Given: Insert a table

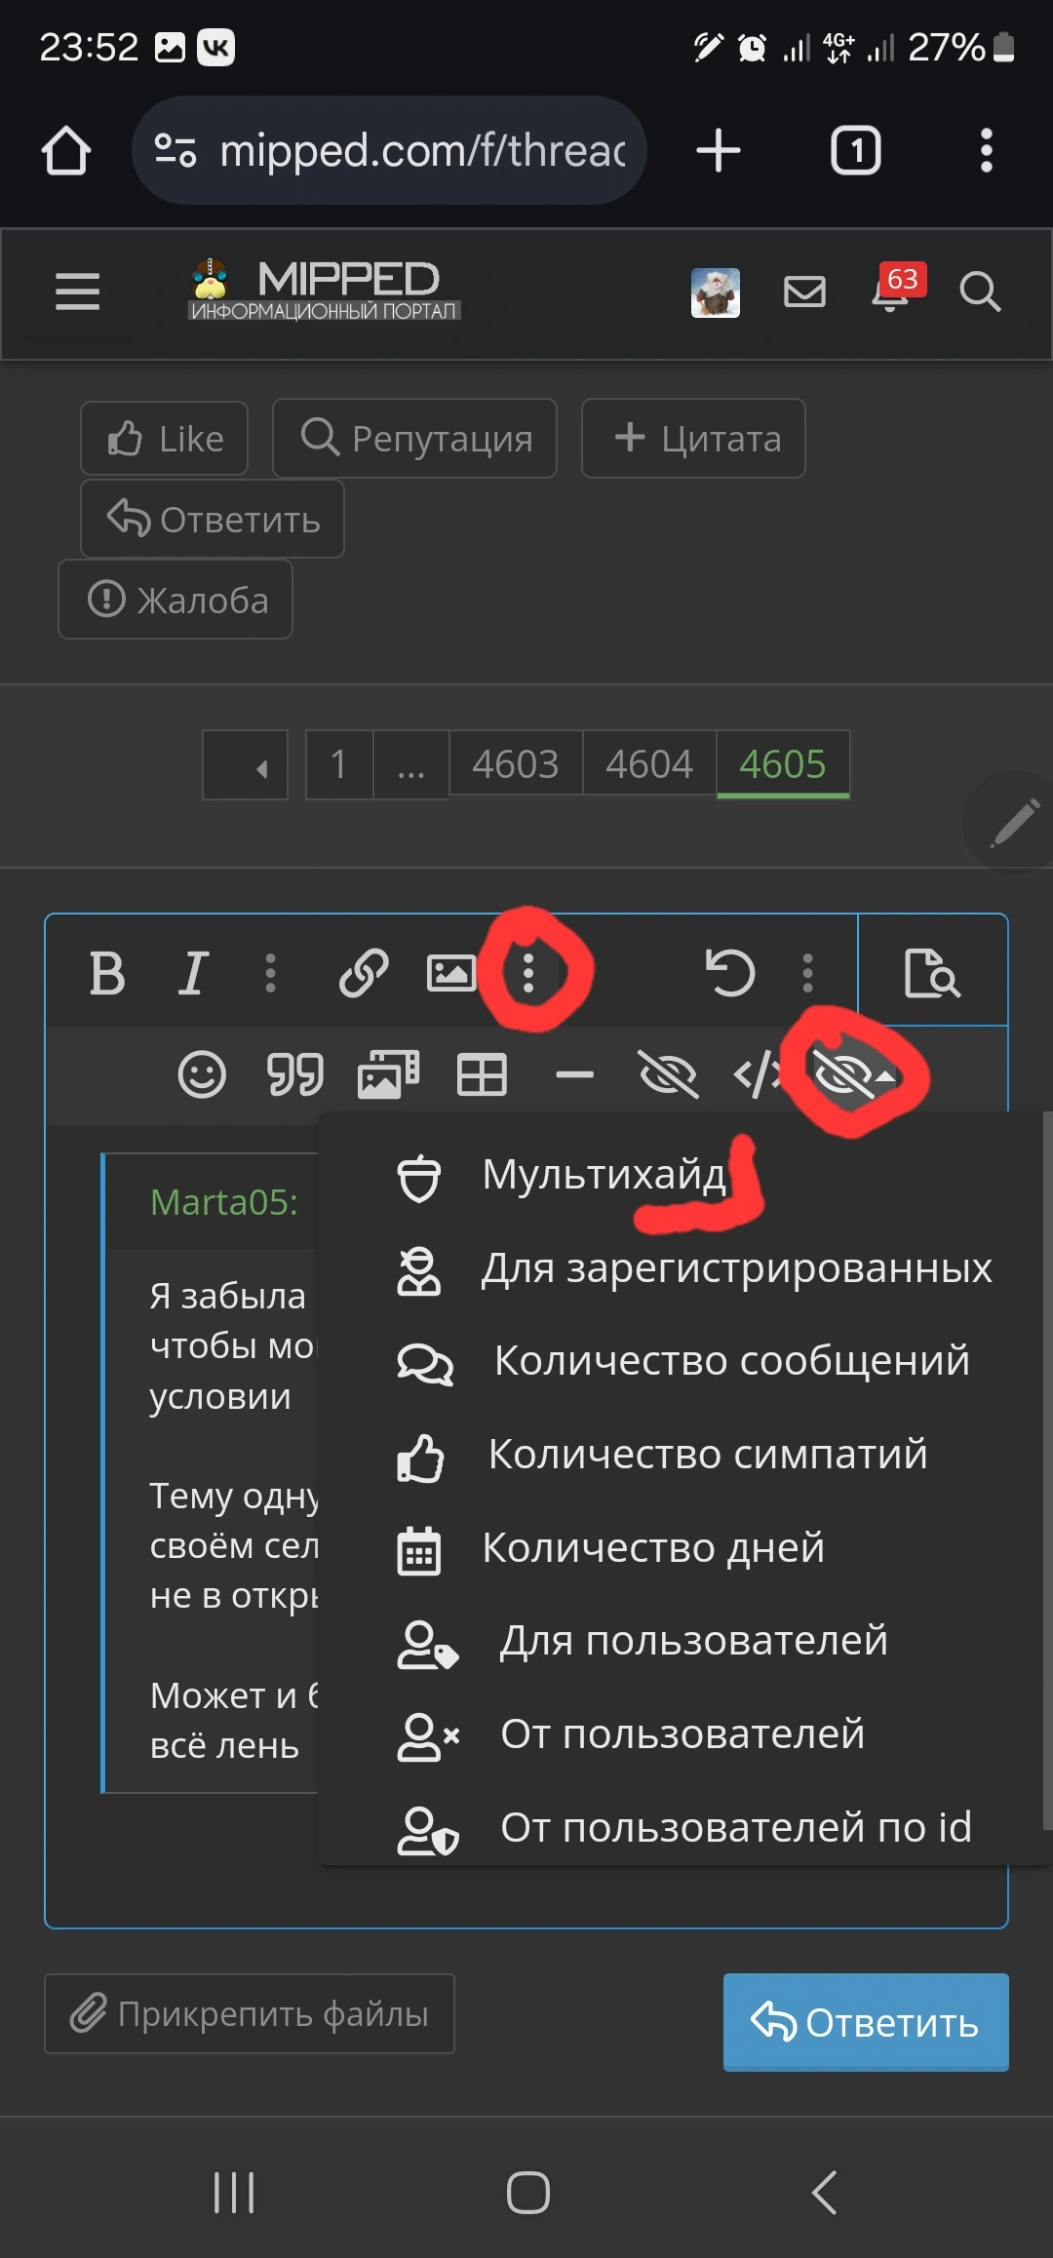Looking at the screenshot, I should [482, 1075].
